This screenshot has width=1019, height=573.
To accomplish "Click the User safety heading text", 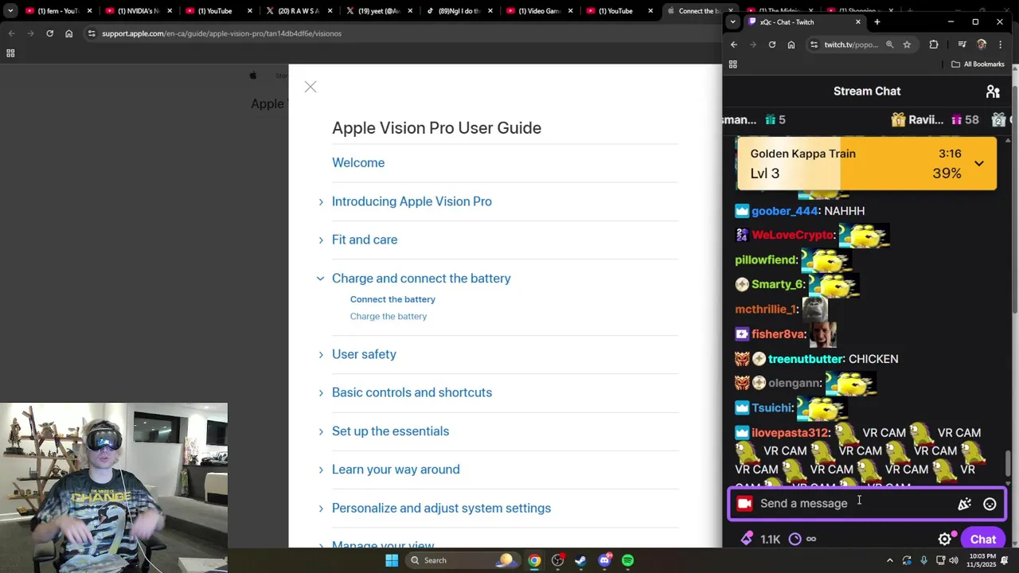I will [364, 354].
